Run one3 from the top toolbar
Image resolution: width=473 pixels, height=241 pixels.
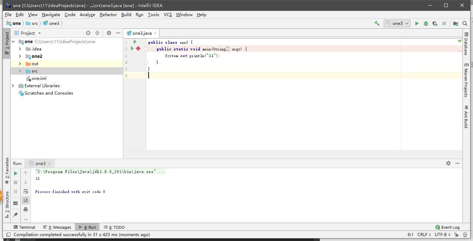coord(417,23)
